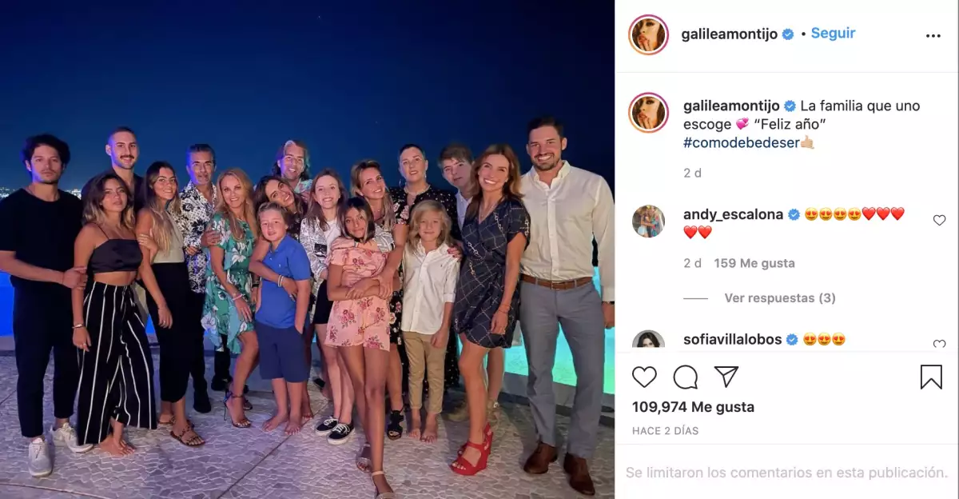Viewport: 959px width, 499px height.
Task: Share post via paper plane icon
Action: coord(726,377)
